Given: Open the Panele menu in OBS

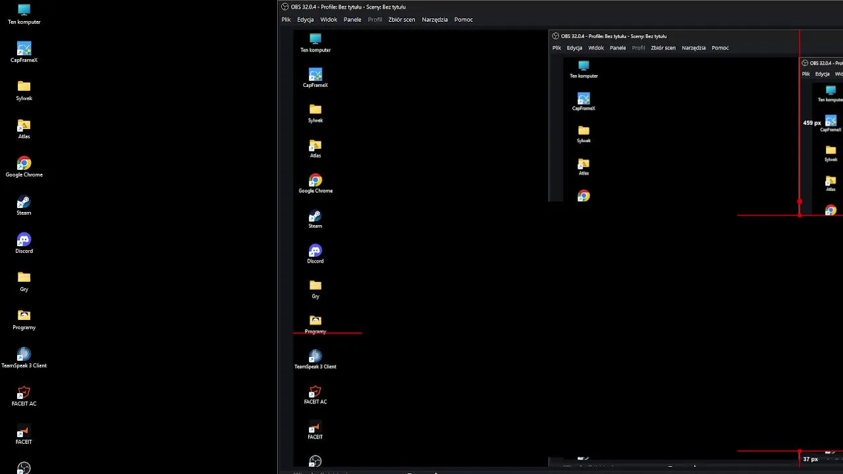Looking at the screenshot, I should 352,20.
